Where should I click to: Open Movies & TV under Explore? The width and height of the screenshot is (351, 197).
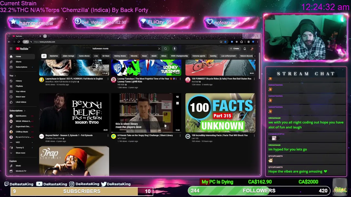point(21,171)
